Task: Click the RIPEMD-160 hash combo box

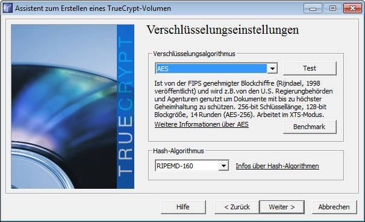Action: pyautogui.click(x=192, y=166)
